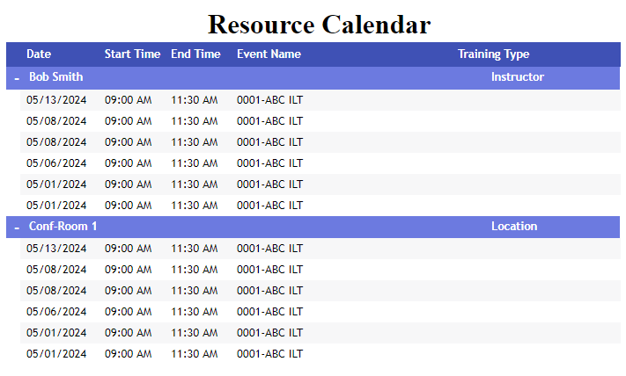626x376 pixels.
Task: Click the Start Time column header
Action: tap(132, 54)
